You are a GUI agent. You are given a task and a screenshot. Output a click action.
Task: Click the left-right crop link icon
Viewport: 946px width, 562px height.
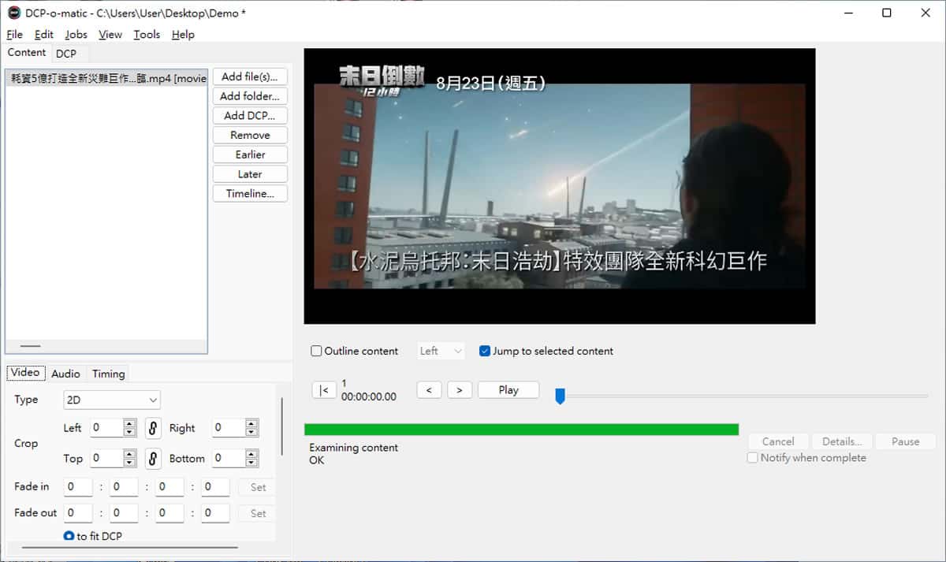coord(154,428)
